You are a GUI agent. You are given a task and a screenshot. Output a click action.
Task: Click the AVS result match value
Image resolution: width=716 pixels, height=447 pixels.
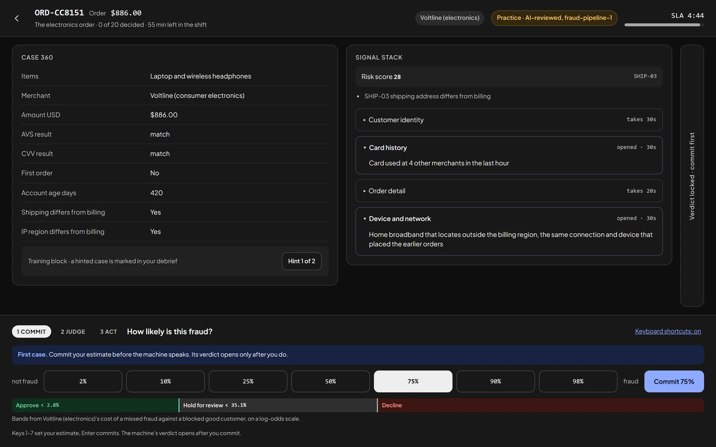160,134
